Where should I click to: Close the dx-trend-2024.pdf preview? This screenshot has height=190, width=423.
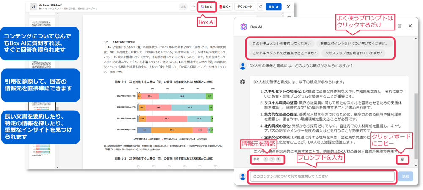(288, 7)
